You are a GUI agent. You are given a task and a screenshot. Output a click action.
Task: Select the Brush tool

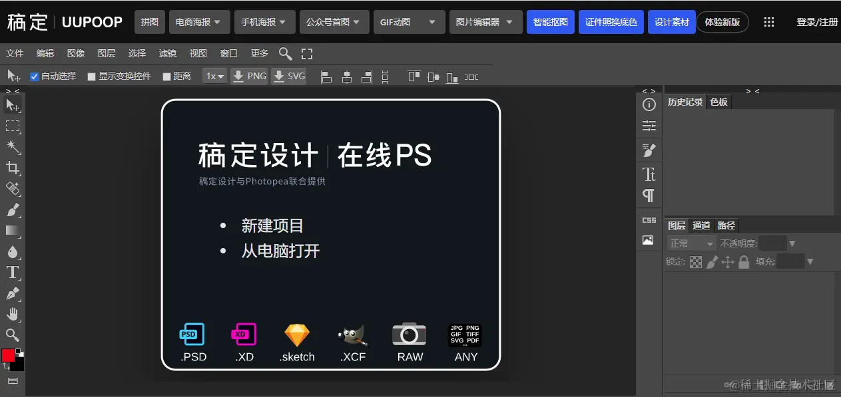coord(13,210)
